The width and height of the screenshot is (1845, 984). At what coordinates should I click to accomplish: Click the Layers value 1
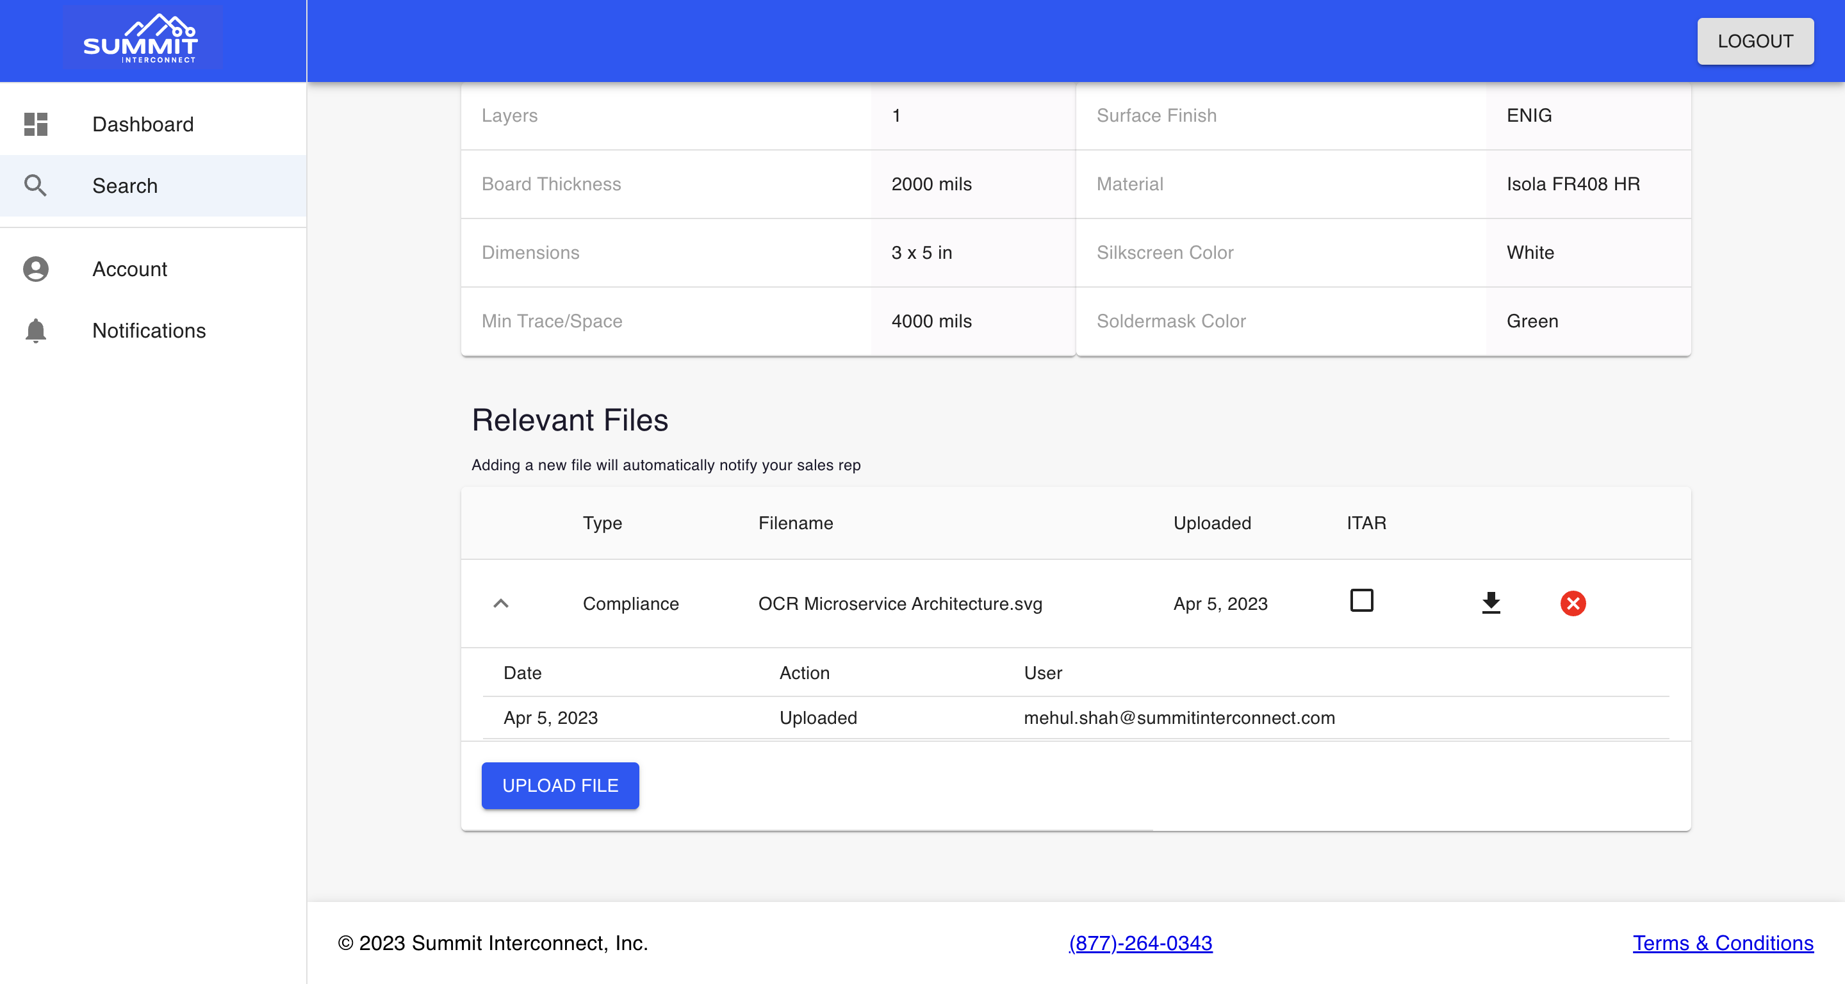[x=896, y=115]
